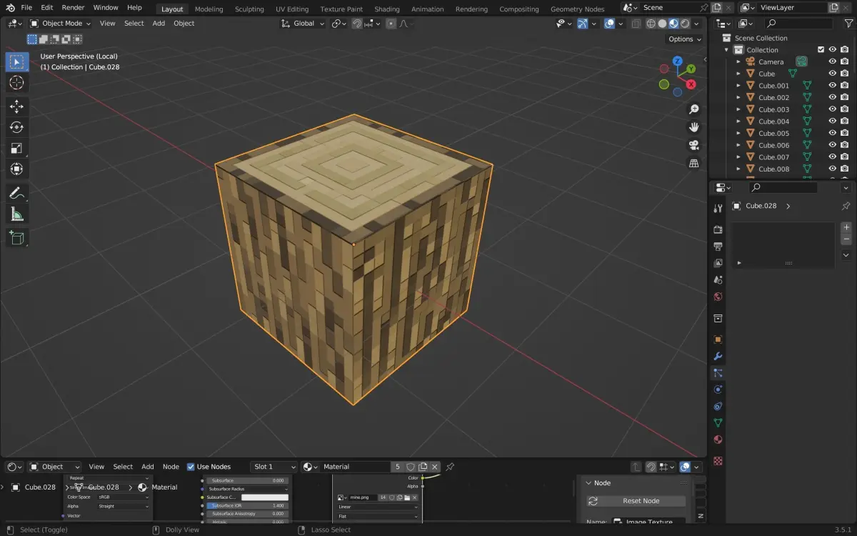Screen dimensions: 857x536
Task: Hide Cube.004 with its eye icon
Action: point(832,121)
